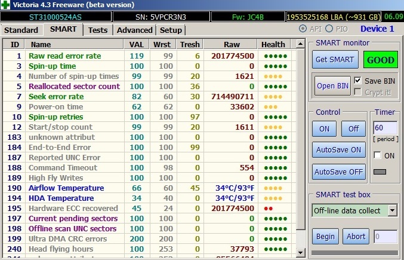This screenshot has width=404, height=260.
Task: Click the VAL column header
Action: click(x=137, y=44)
